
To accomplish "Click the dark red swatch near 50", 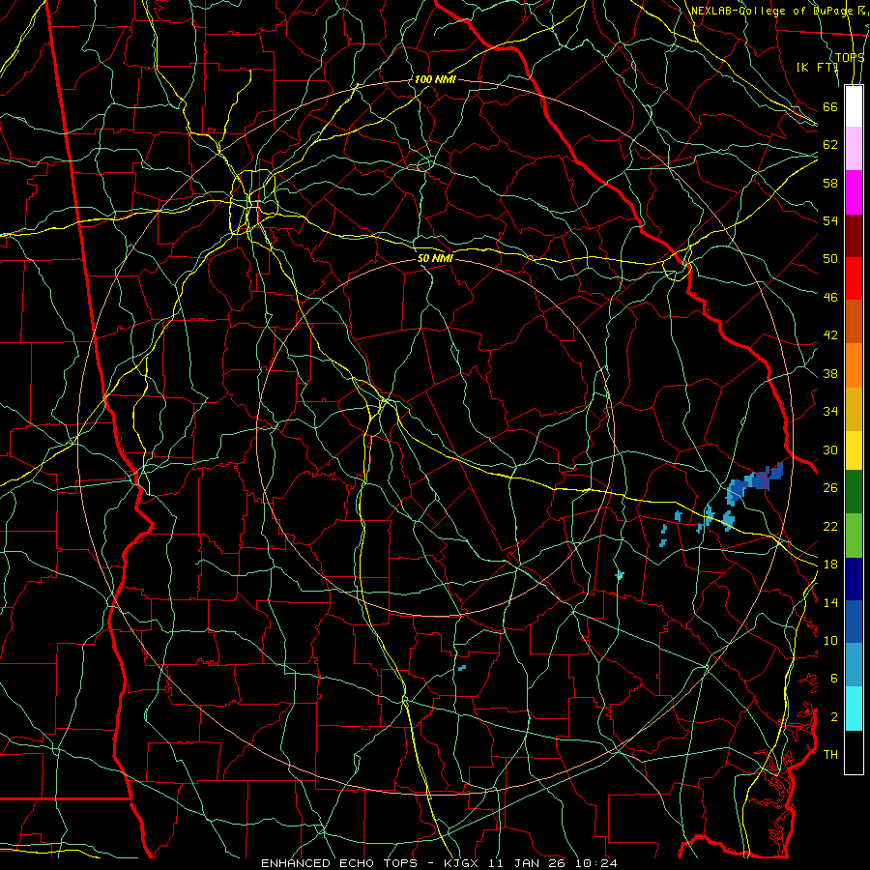I will (854, 236).
